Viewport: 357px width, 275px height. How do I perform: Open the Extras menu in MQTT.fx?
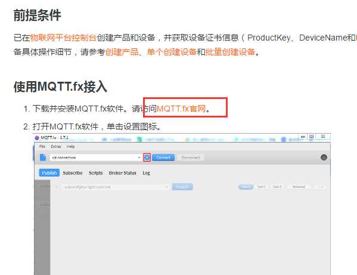pos(56,146)
